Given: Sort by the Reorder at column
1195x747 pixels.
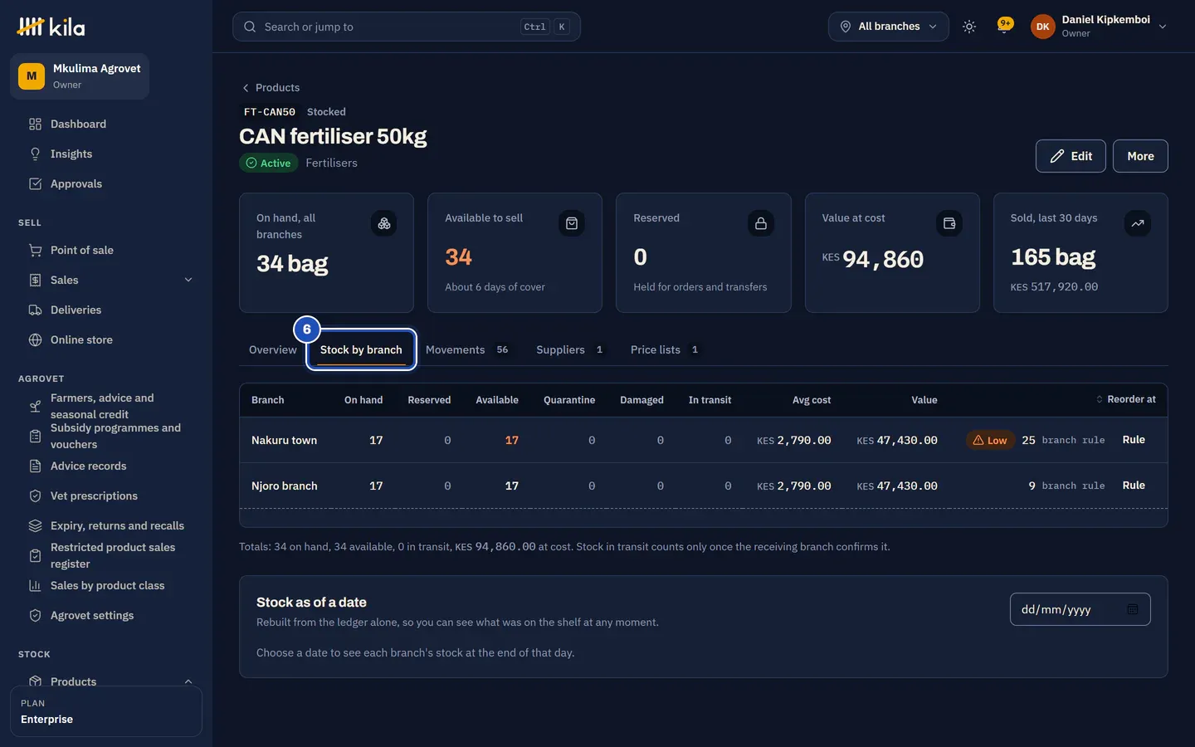Looking at the screenshot, I should (x=1125, y=400).
